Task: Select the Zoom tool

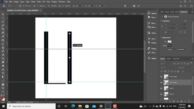Action: click(x=3, y=88)
